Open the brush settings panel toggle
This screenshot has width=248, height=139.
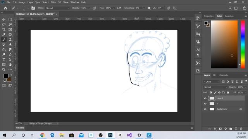coord(33,8)
